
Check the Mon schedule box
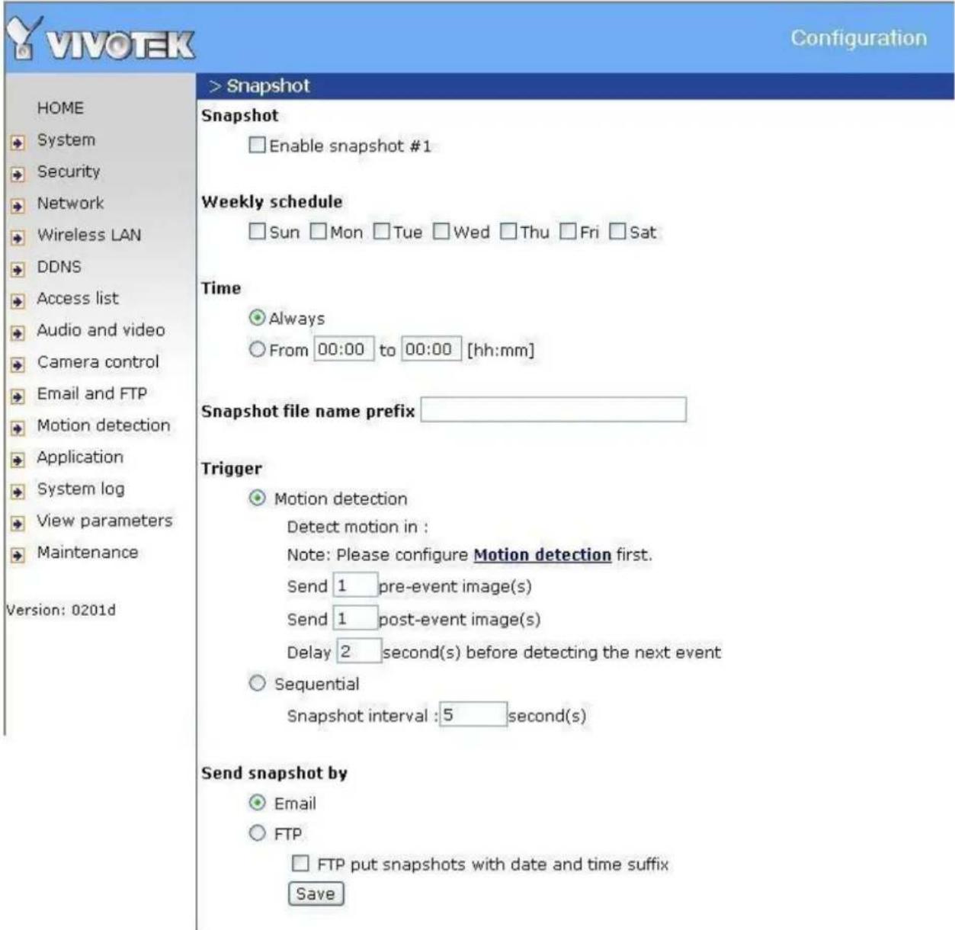(x=319, y=231)
